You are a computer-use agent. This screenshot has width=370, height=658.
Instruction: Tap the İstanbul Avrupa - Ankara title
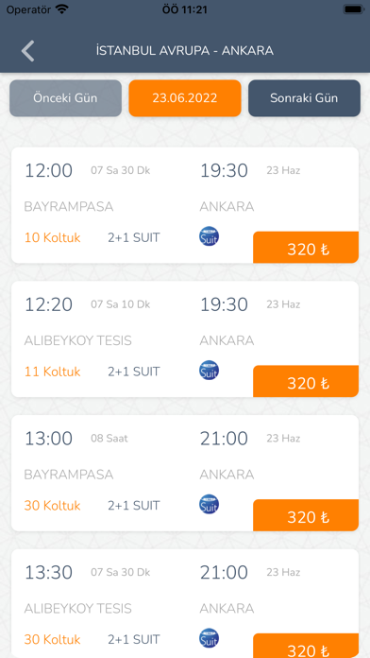185,51
